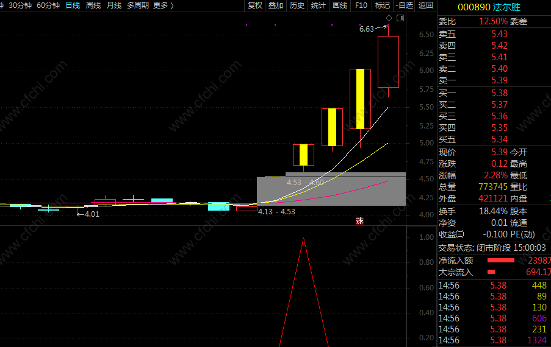Click 买二 price 5.37

(499, 105)
